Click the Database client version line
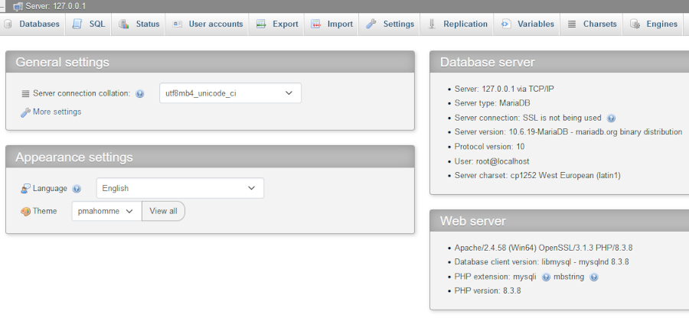Screen dimensions: 689x318 [542, 262]
